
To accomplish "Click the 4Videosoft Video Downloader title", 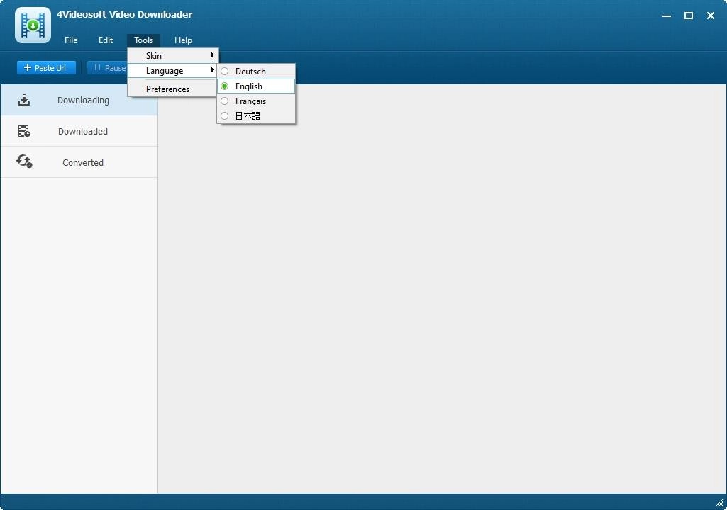I will point(124,14).
